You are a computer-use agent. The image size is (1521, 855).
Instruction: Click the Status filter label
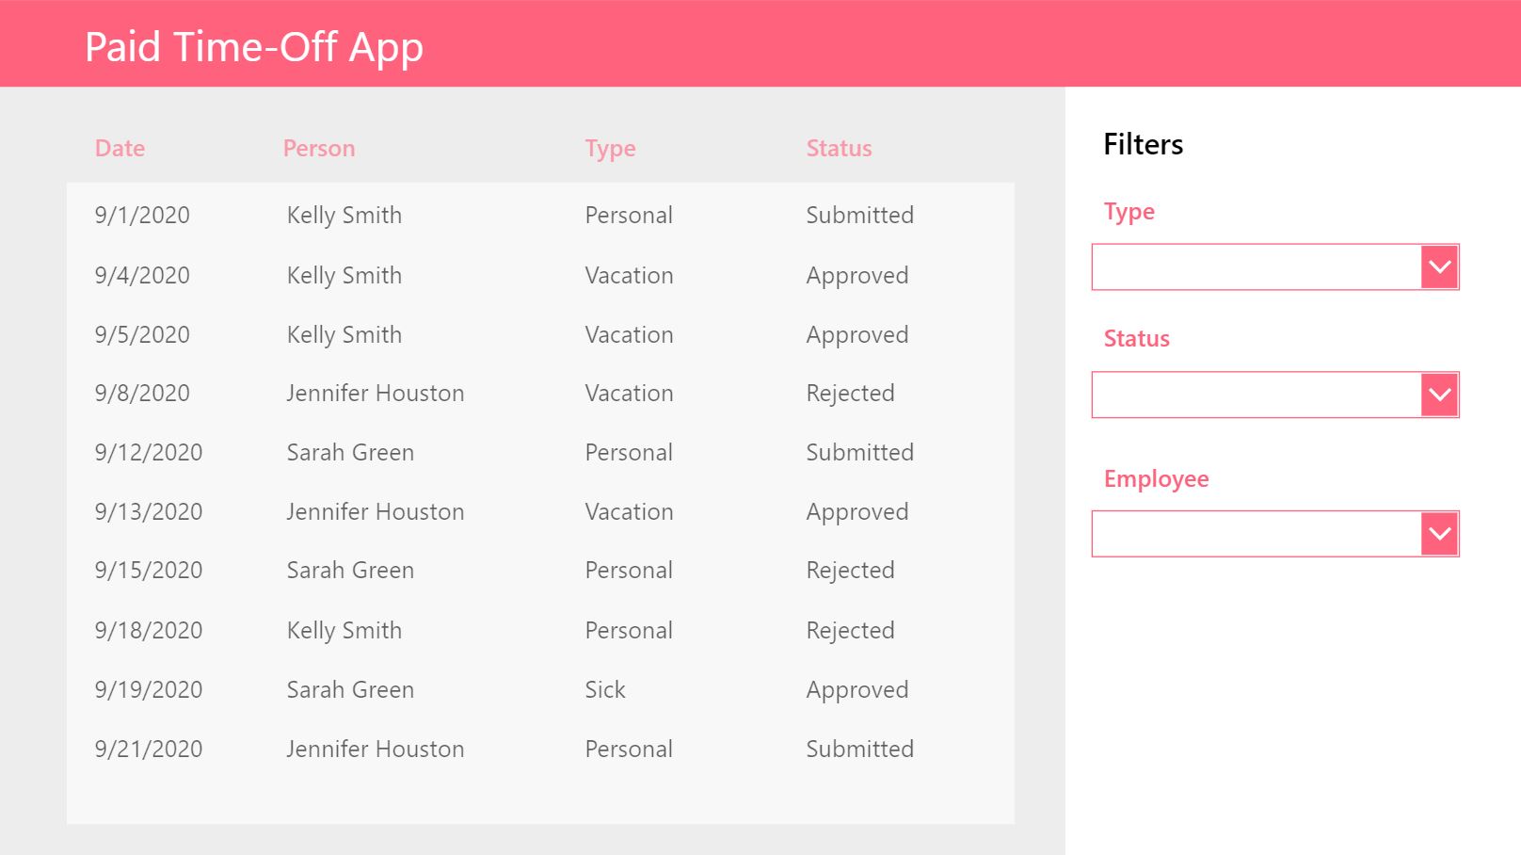pyautogui.click(x=1136, y=339)
